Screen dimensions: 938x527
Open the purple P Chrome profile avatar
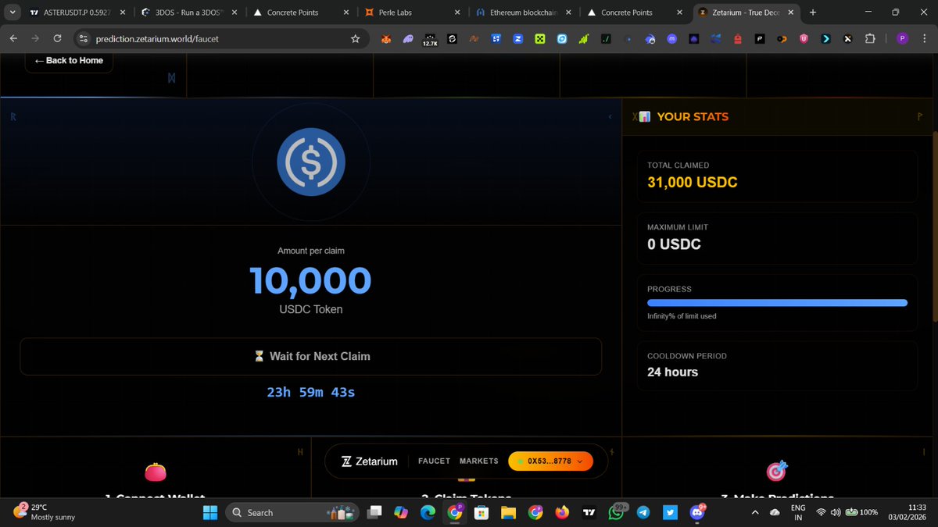pos(902,39)
